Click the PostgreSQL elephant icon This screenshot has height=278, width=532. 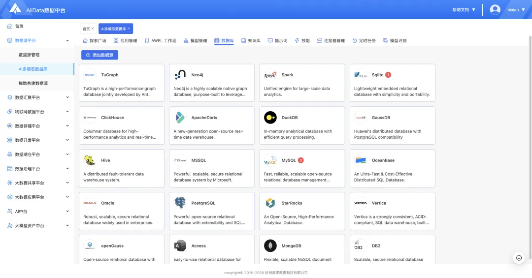tap(180, 203)
